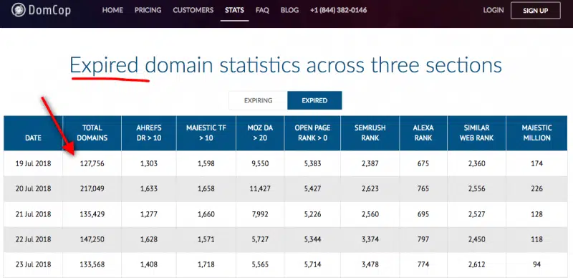573x278 pixels.
Task: Open the CUSTOMERS nav item
Action: point(193,10)
